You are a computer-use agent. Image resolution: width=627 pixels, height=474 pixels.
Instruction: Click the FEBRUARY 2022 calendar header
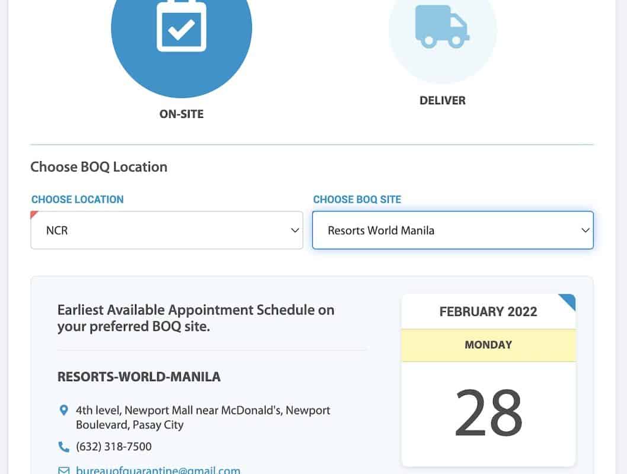coord(488,312)
